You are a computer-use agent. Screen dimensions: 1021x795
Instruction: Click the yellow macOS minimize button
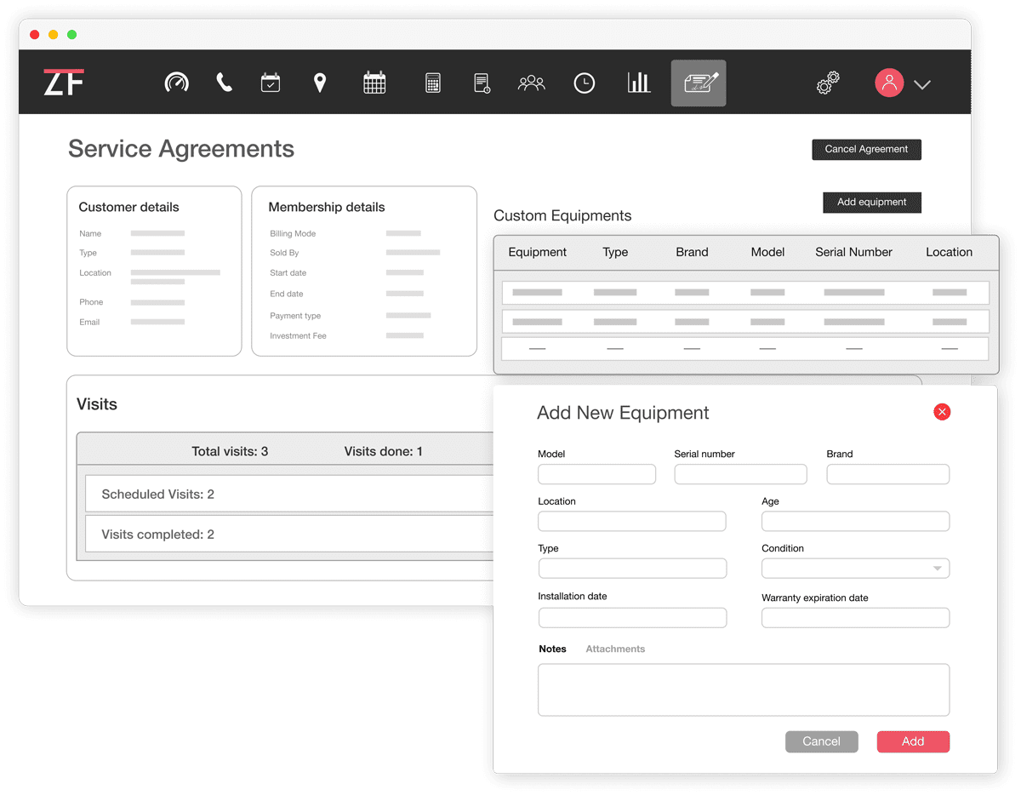[x=54, y=34]
